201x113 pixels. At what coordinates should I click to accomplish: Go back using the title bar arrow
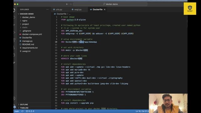(67, 4)
